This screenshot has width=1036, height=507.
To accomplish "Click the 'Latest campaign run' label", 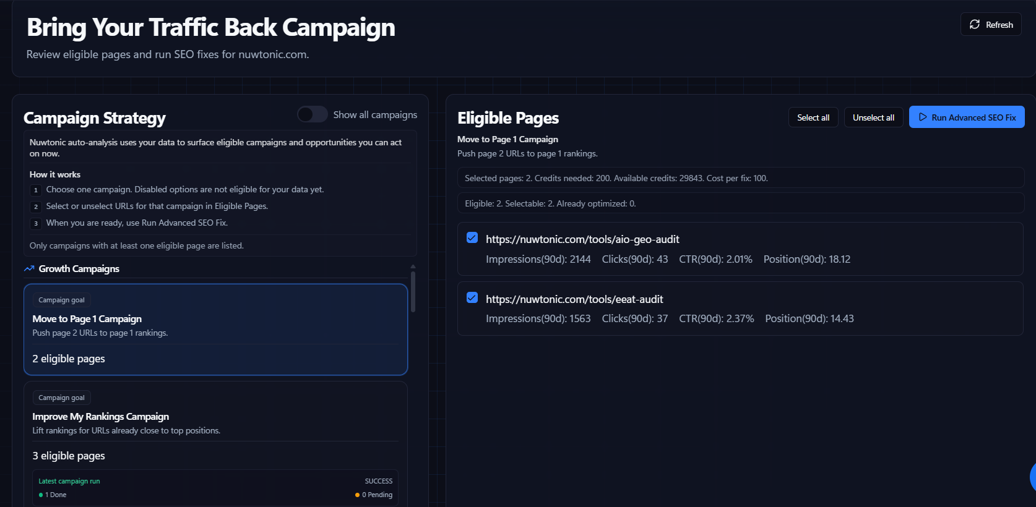I will coord(69,481).
